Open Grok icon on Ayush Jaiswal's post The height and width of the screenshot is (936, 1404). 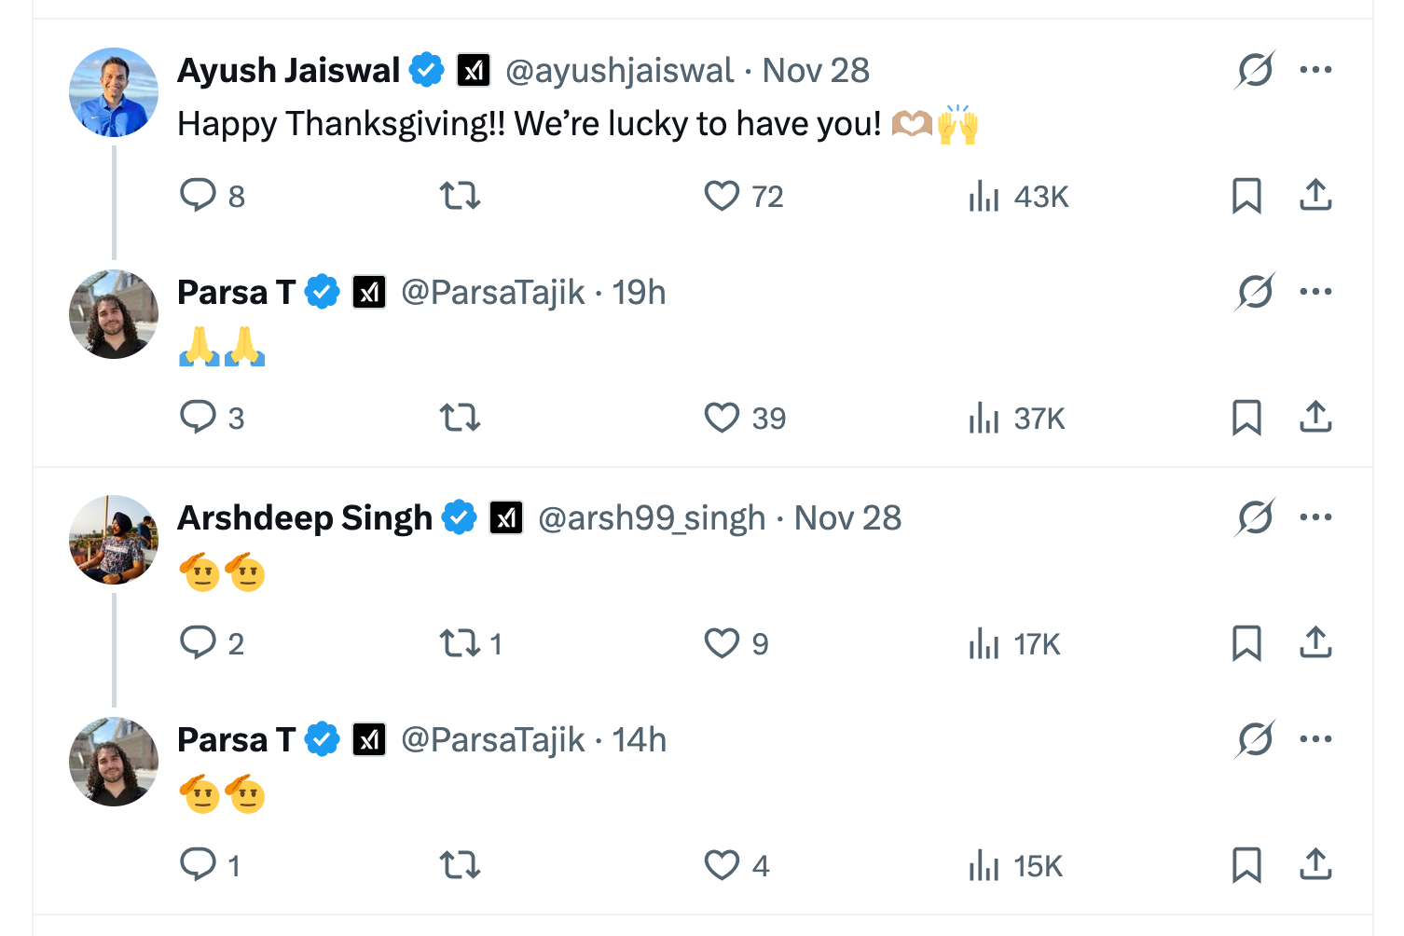pos(1255,70)
